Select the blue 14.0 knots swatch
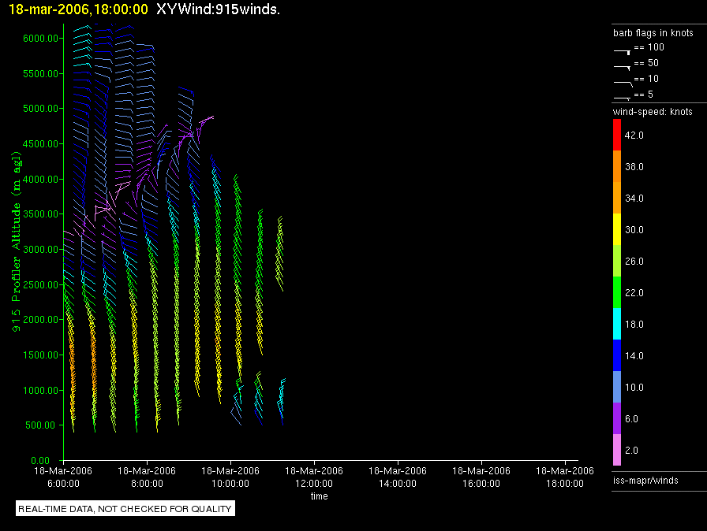The width and height of the screenshot is (707, 531). 617,355
